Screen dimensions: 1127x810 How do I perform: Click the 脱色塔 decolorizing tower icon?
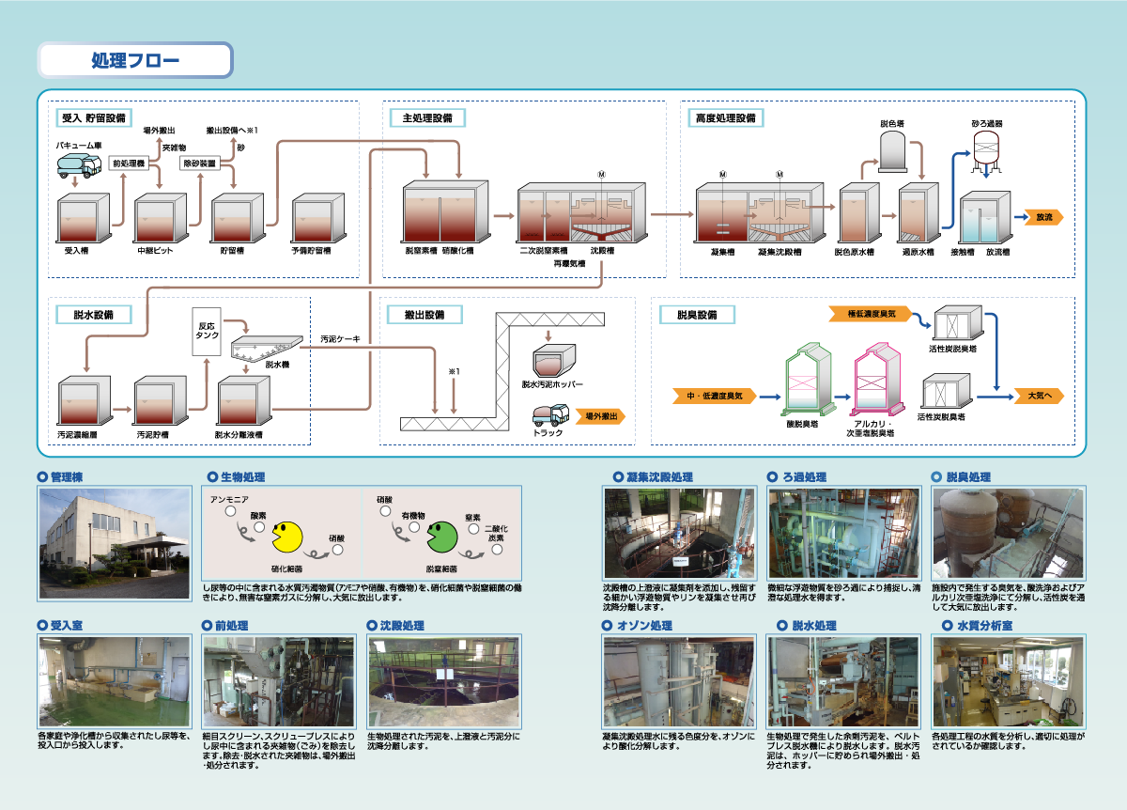(892, 151)
